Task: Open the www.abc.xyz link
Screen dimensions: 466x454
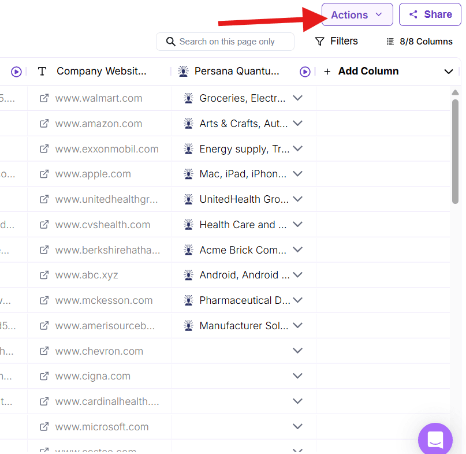Action: point(87,275)
